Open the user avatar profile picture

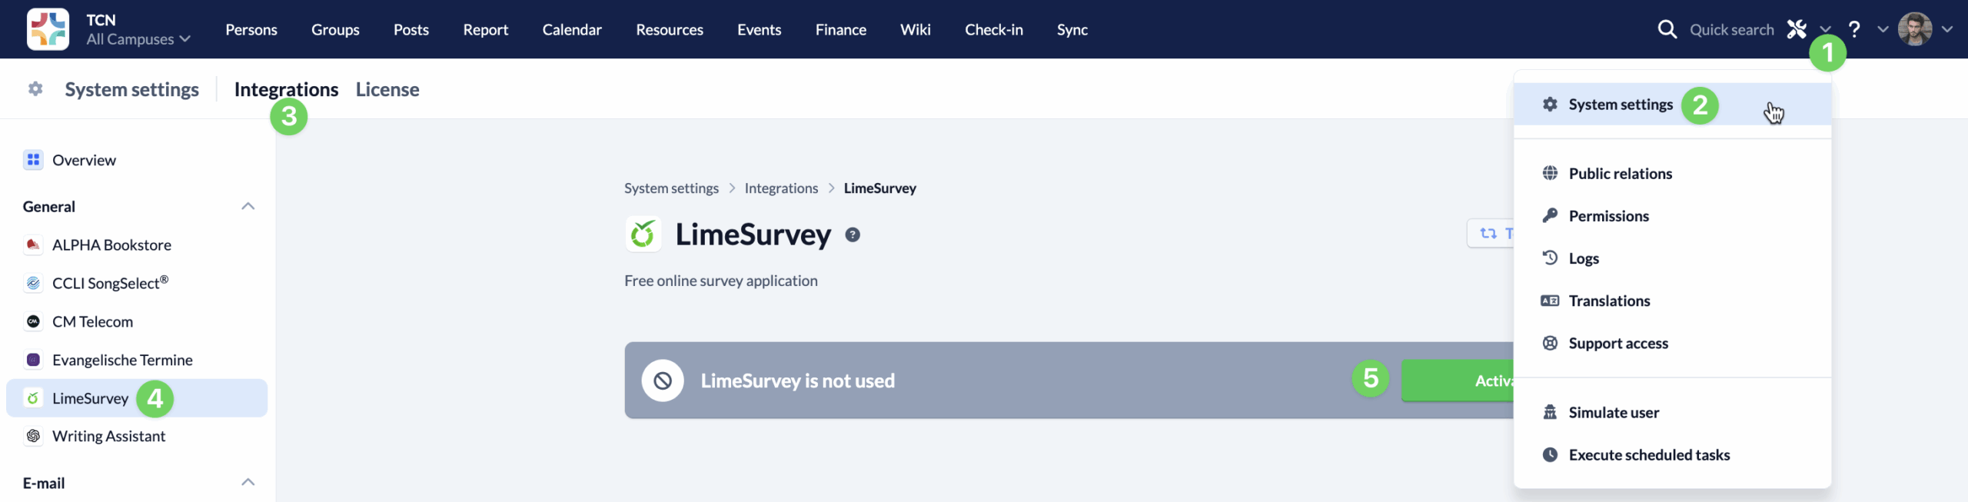point(1915,29)
